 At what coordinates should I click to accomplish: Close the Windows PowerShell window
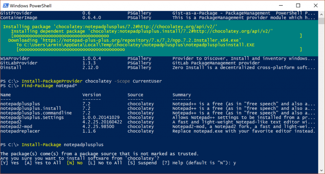[x=315, y=6]
